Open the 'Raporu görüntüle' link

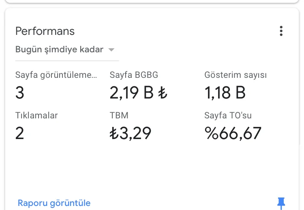(x=54, y=203)
